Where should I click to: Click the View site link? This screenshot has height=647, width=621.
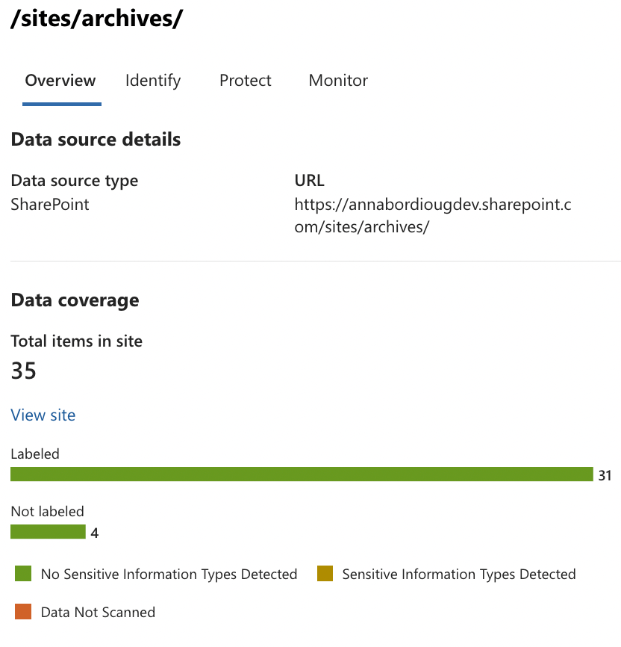[x=43, y=415]
